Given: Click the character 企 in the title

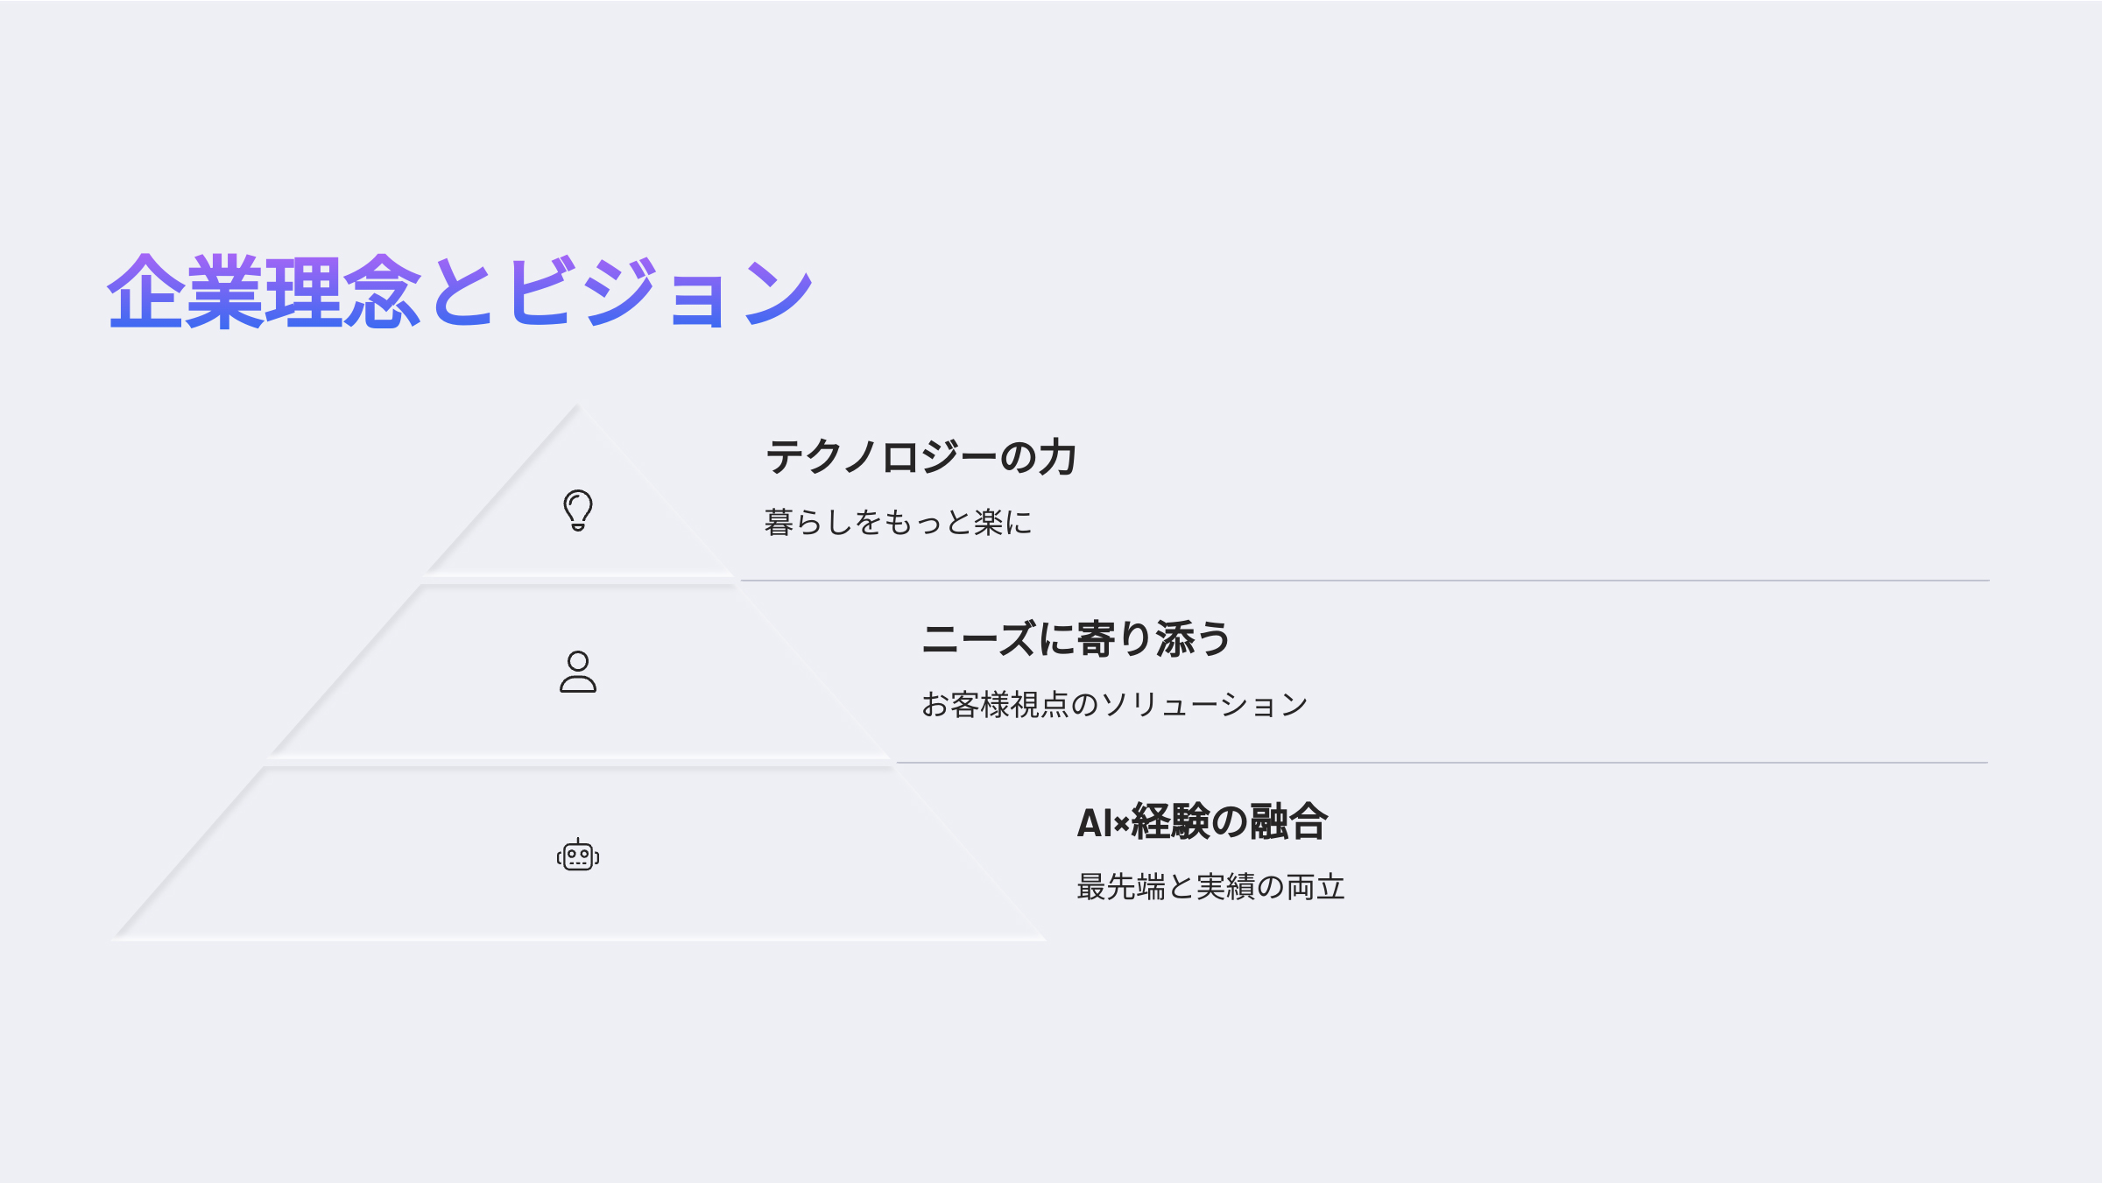Looking at the screenshot, I should click(x=145, y=292).
